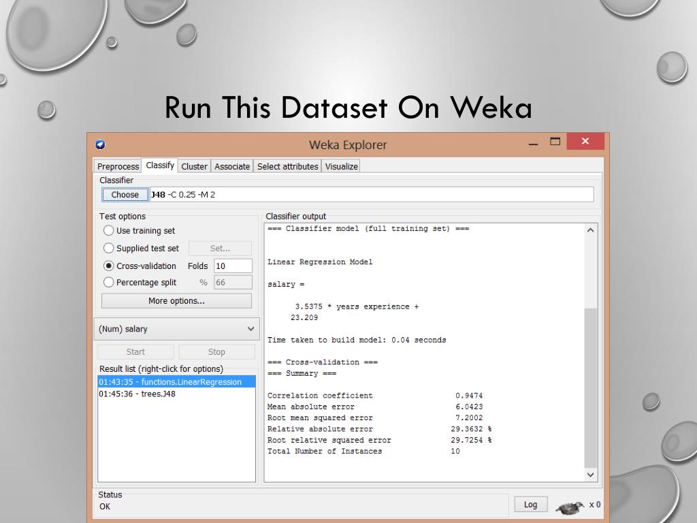Screen dimensions: 697x523
Task: Click the Weka bird logo icon in title bar
Action: click(x=100, y=144)
